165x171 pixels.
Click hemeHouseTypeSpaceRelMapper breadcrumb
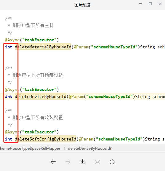(x=30, y=149)
